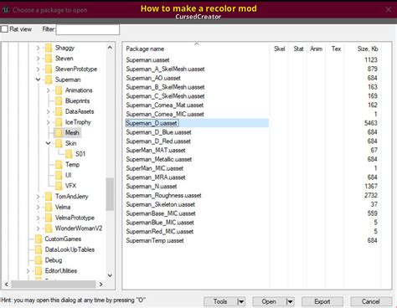Select the Blueprints folder icon
397x308 pixels.
(59, 101)
